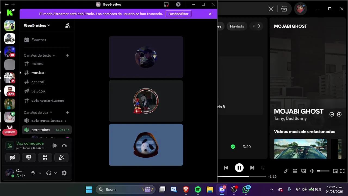This screenshot has height=196, width=348.
Task: Collapse Canales de texto category
Action: [39, 55]
